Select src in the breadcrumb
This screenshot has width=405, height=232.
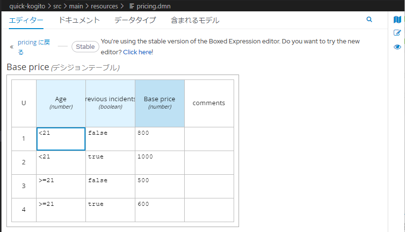tap(57, 6)
